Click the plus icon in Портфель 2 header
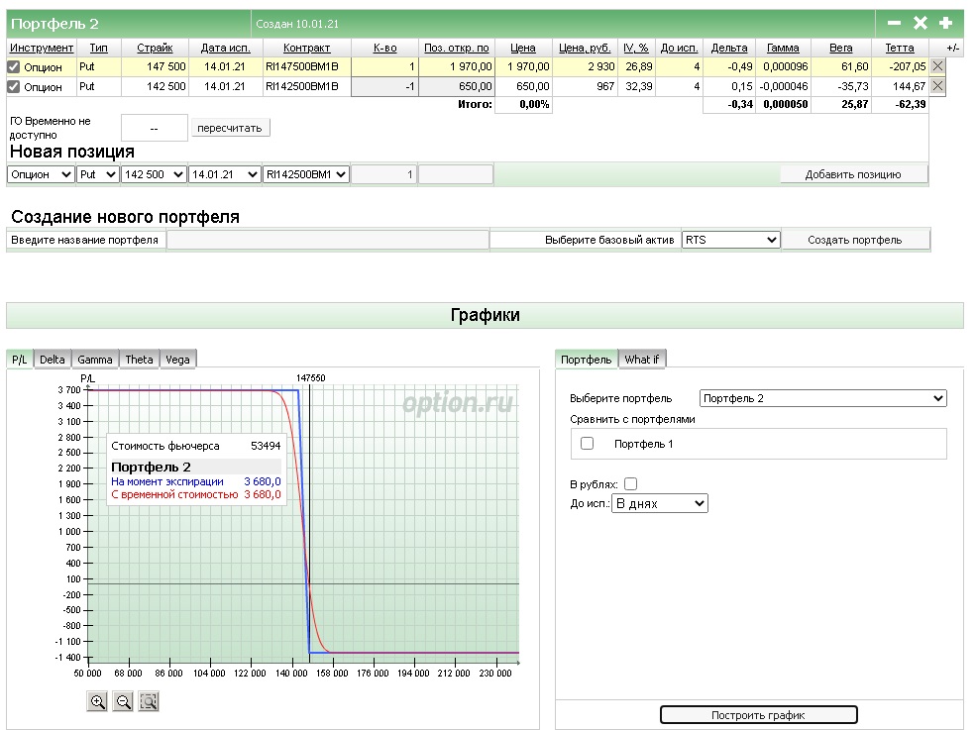The image size is (976, 730). point(945,23)
